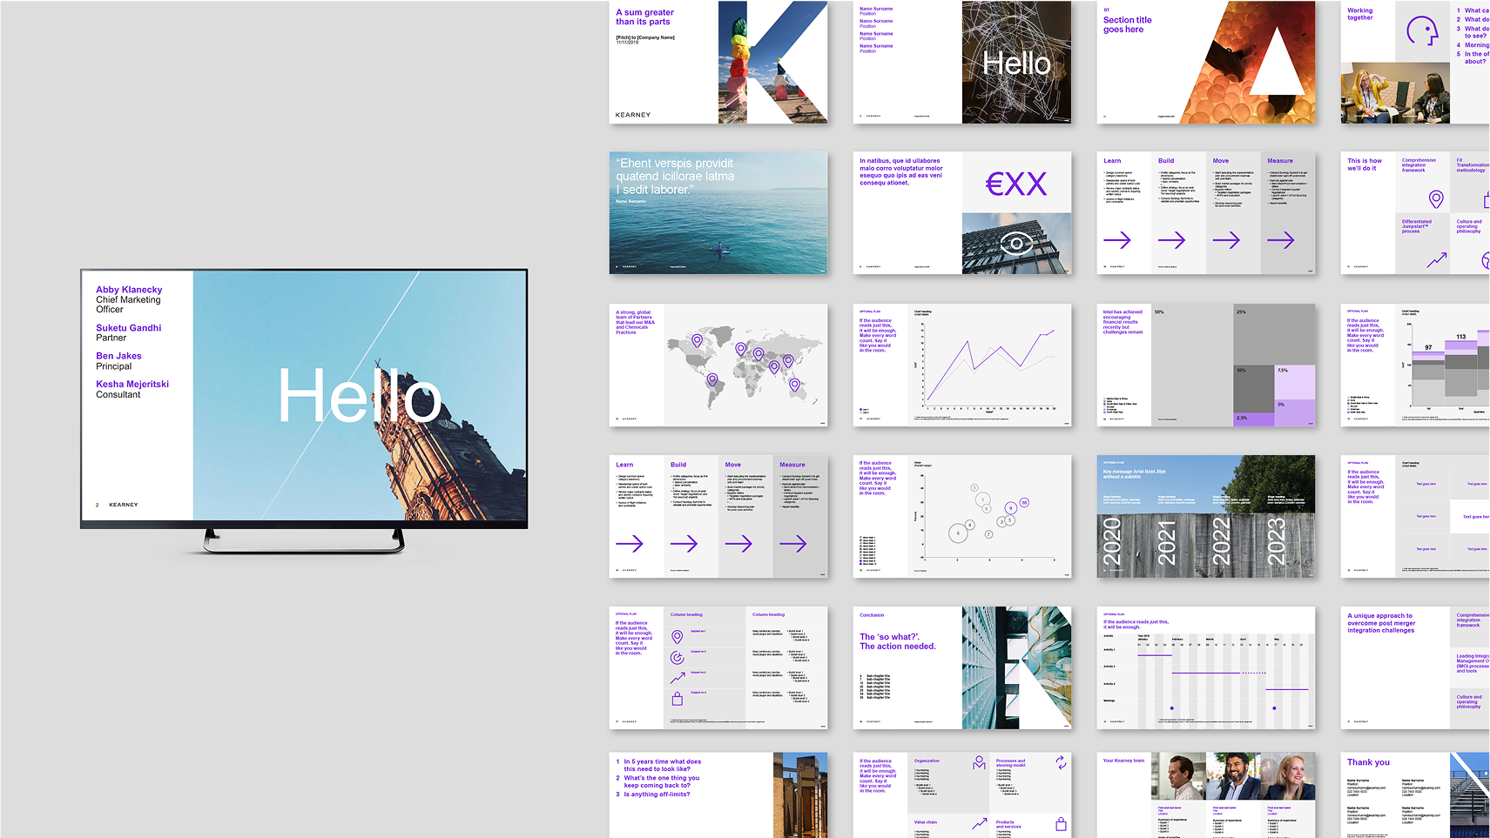The width and height of the screenshot is (1490, 838).
Task: Click the person icon next to Organization heading
Action: point(979,763)
